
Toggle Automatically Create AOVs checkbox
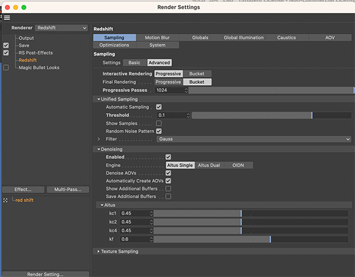168,181
